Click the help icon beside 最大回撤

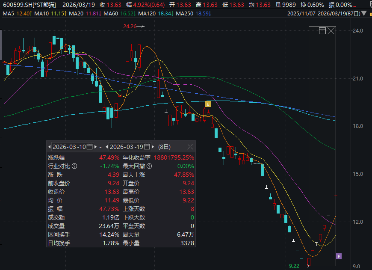coord(149,166)
